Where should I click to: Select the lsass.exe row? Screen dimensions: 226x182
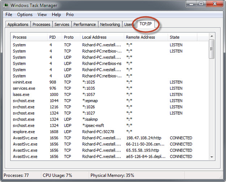pyautogui.click(x=110, y=94)
